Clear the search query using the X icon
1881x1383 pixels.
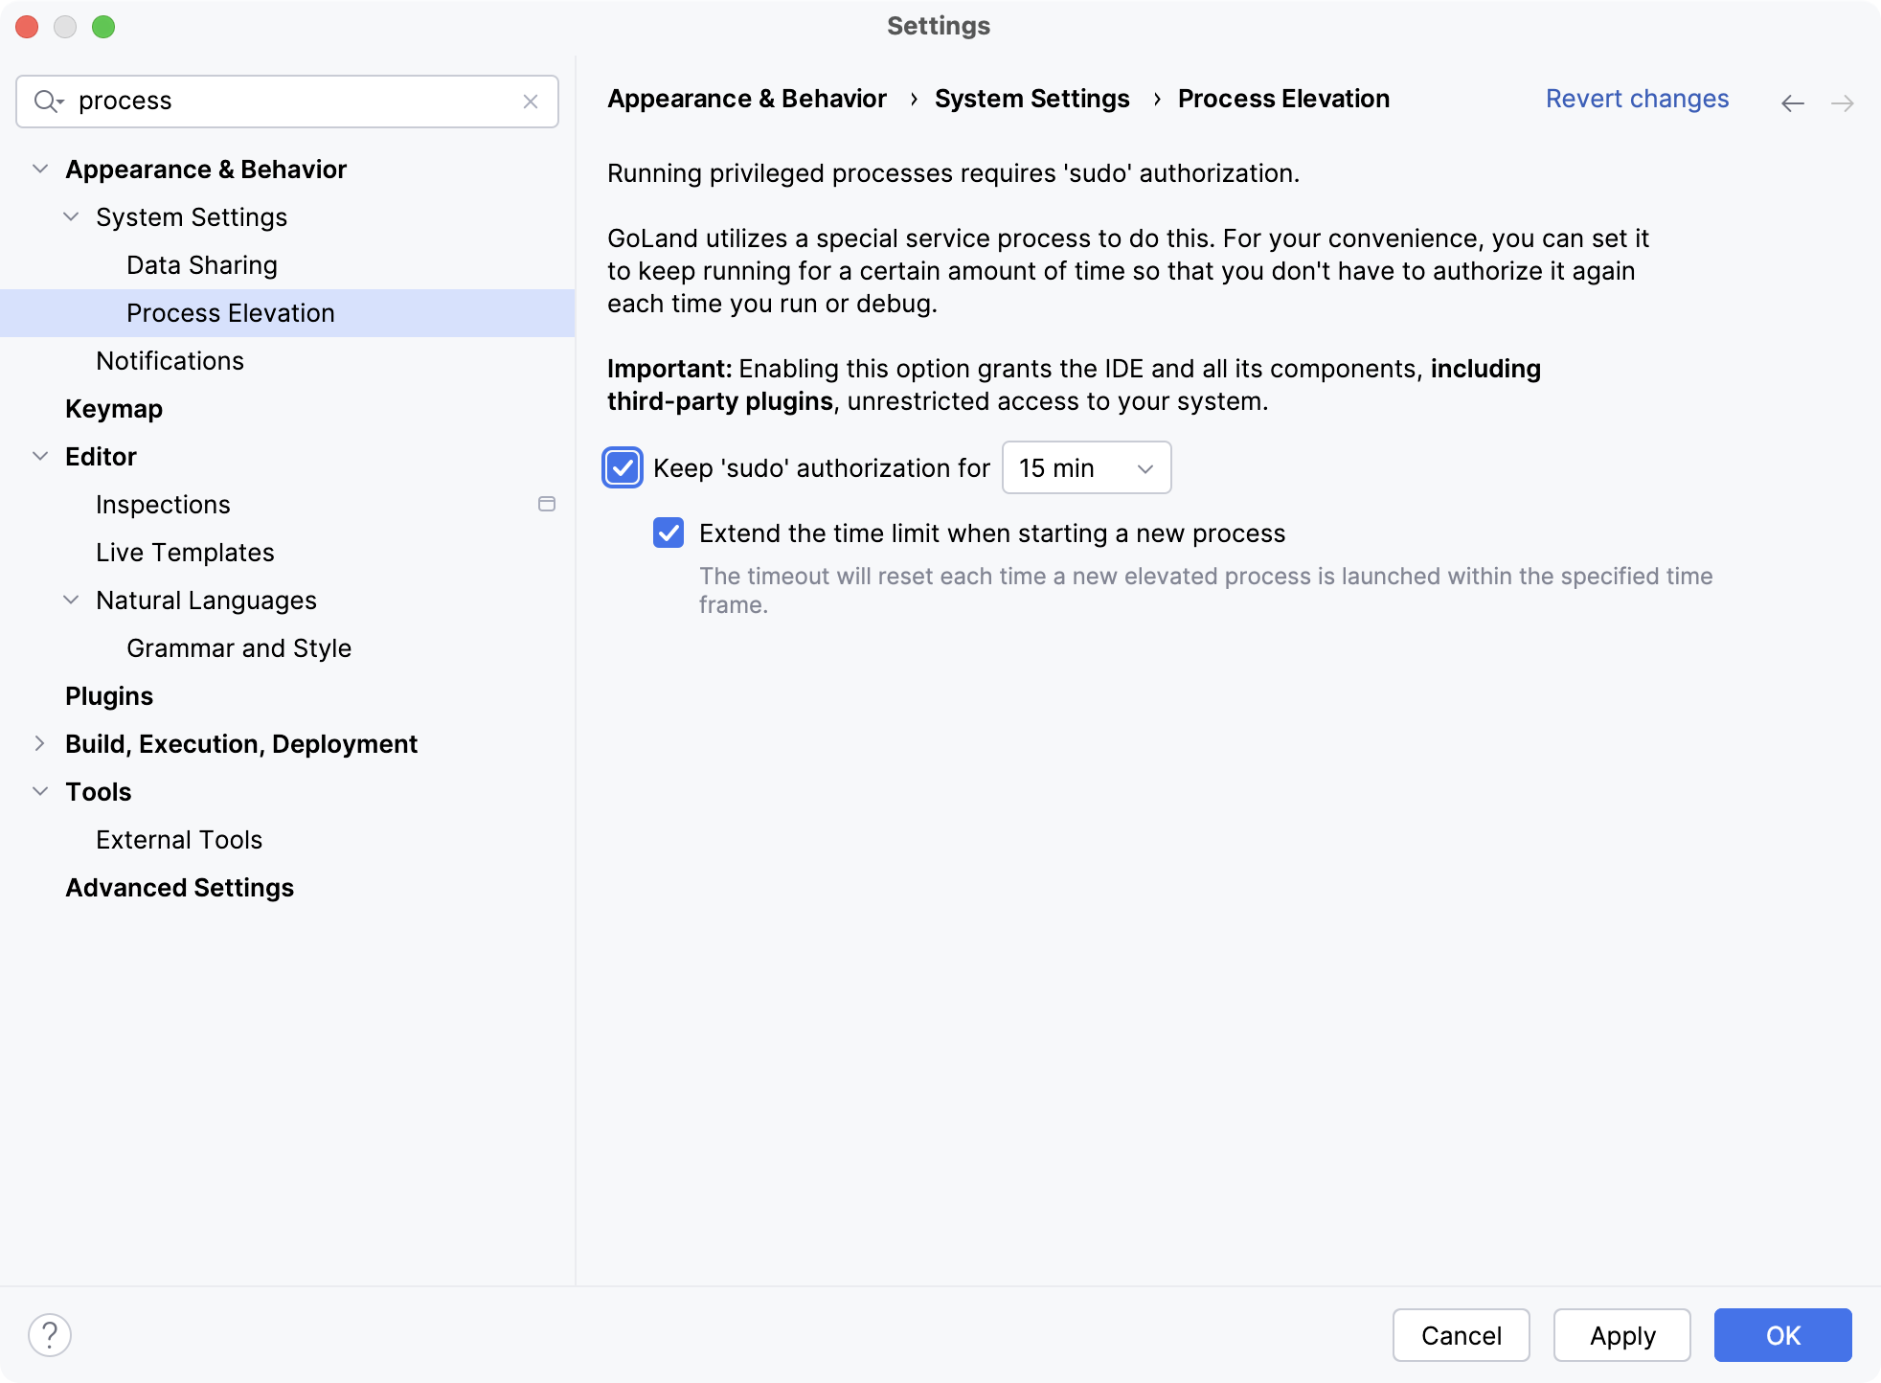point(531,101)
